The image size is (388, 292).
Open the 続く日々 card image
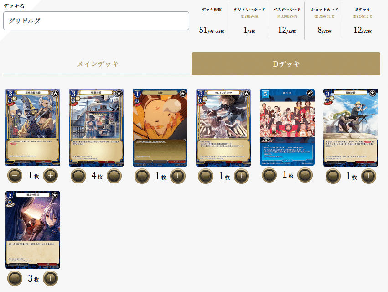(x=287, y=127)
